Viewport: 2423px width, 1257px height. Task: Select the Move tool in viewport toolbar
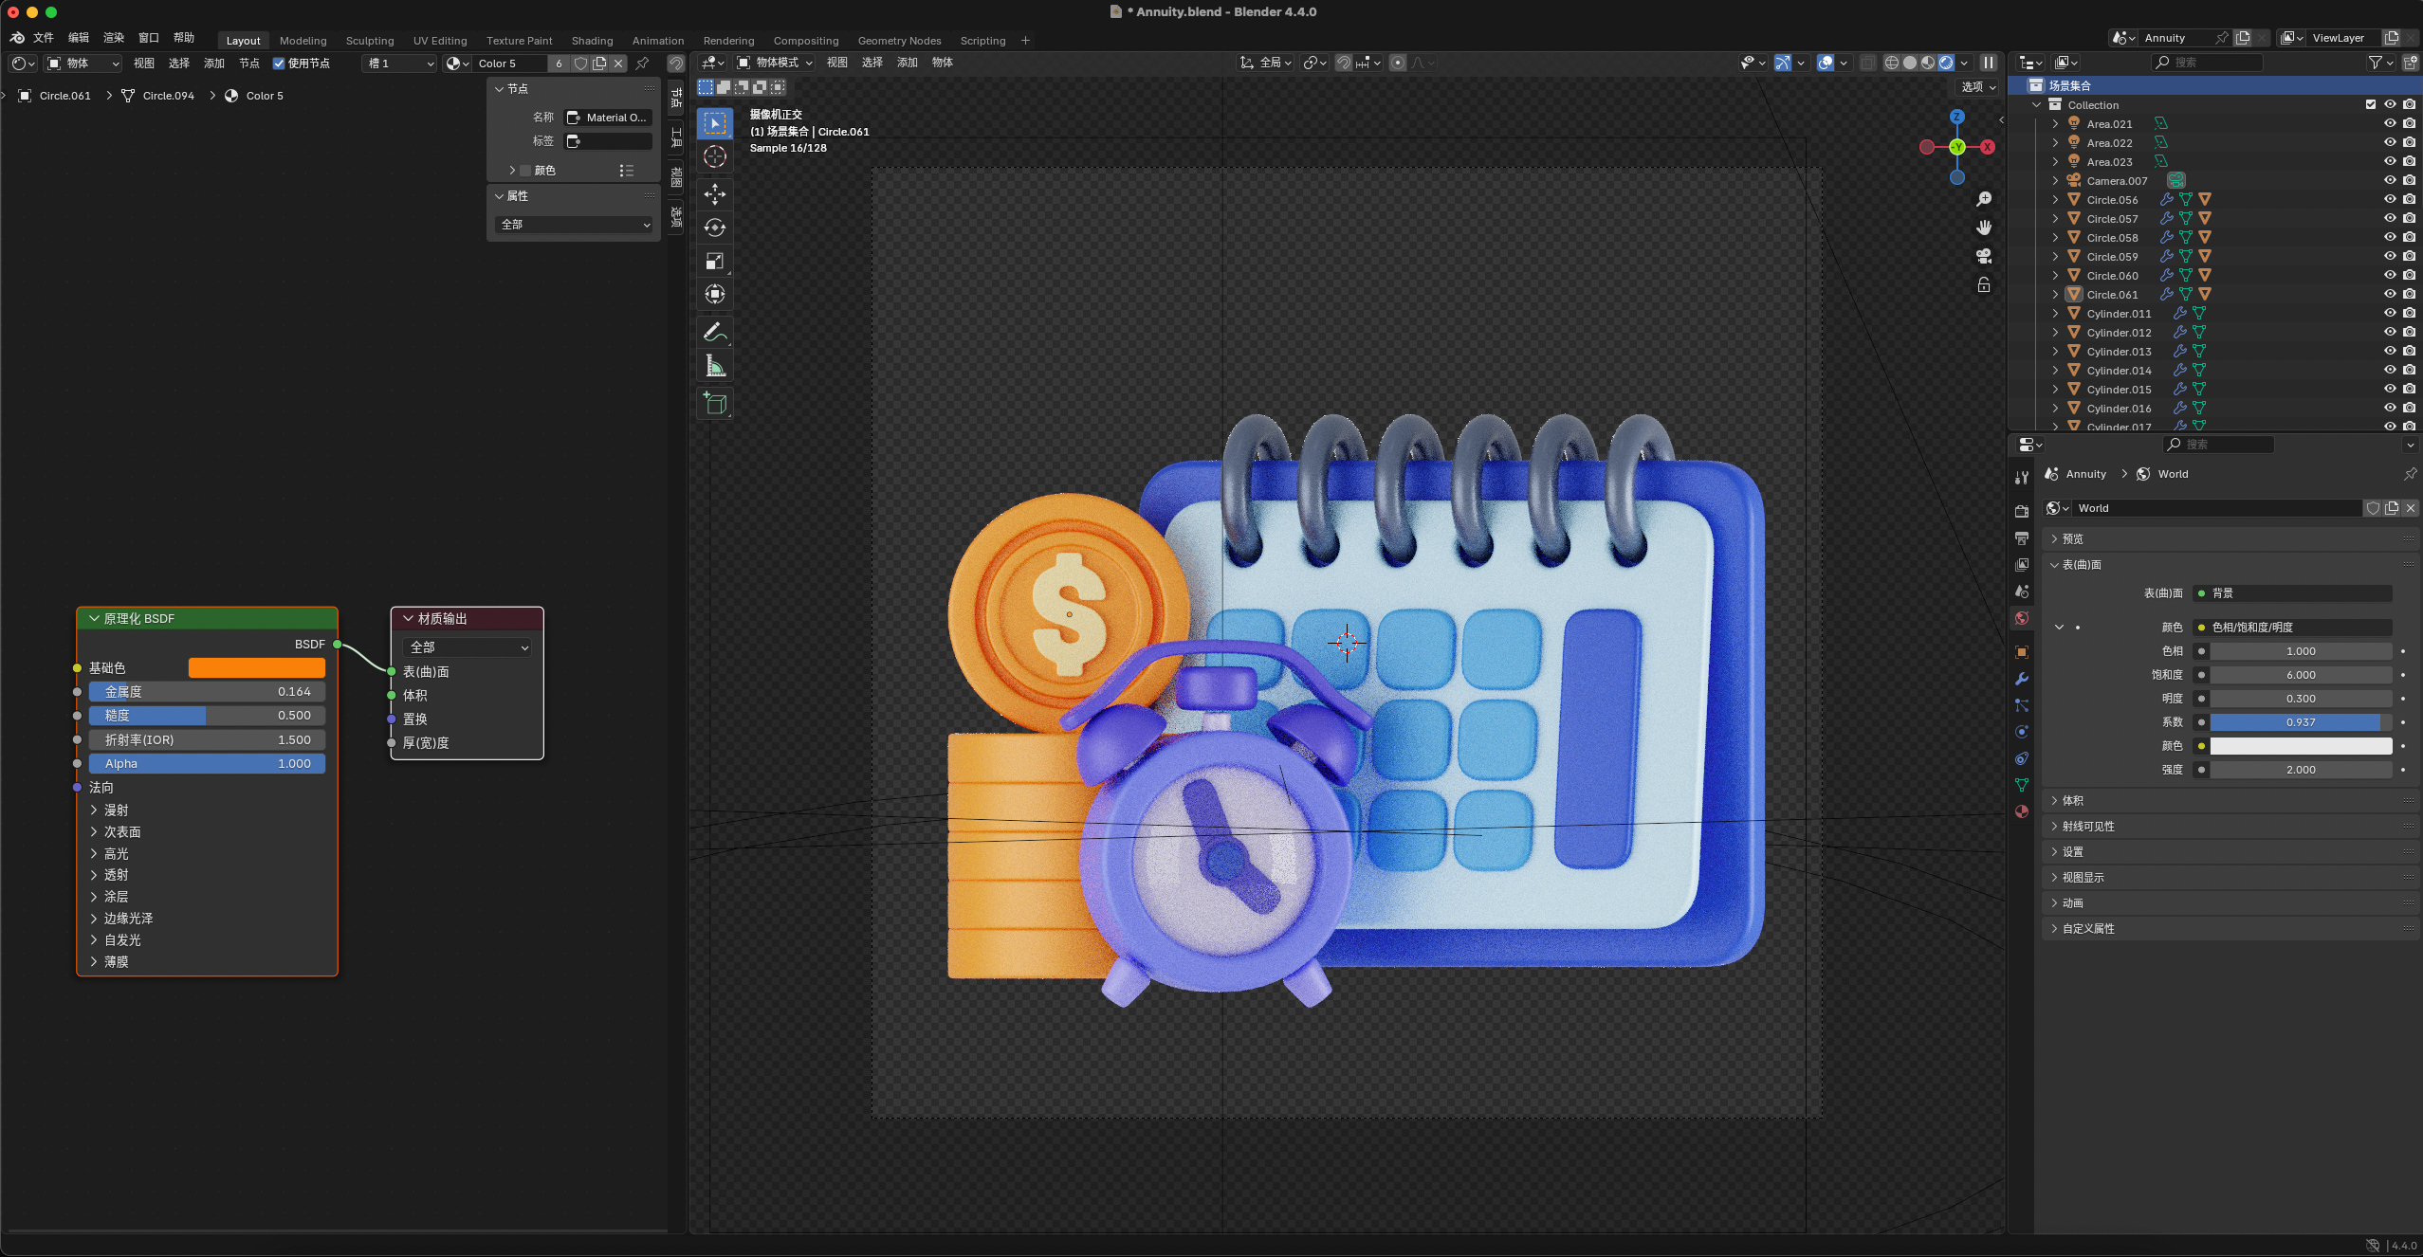[x=714, y=194]
